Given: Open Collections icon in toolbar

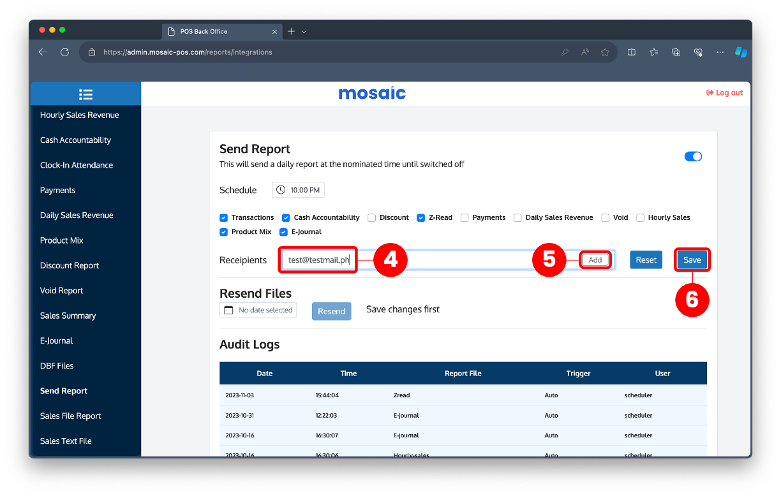Looking at the screenshot, I should (x=676, y=52).
